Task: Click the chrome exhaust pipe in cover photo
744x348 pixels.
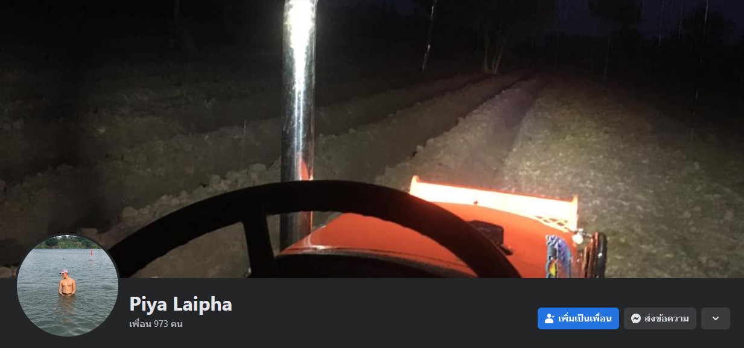Action: tap(299, 90)
